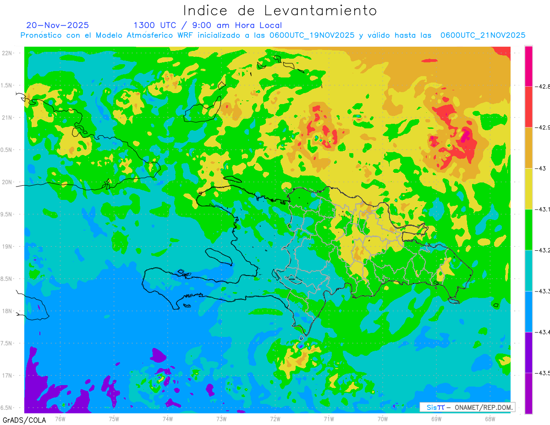Select the orange legend band between -42.9 and -43

pos(529,148)
